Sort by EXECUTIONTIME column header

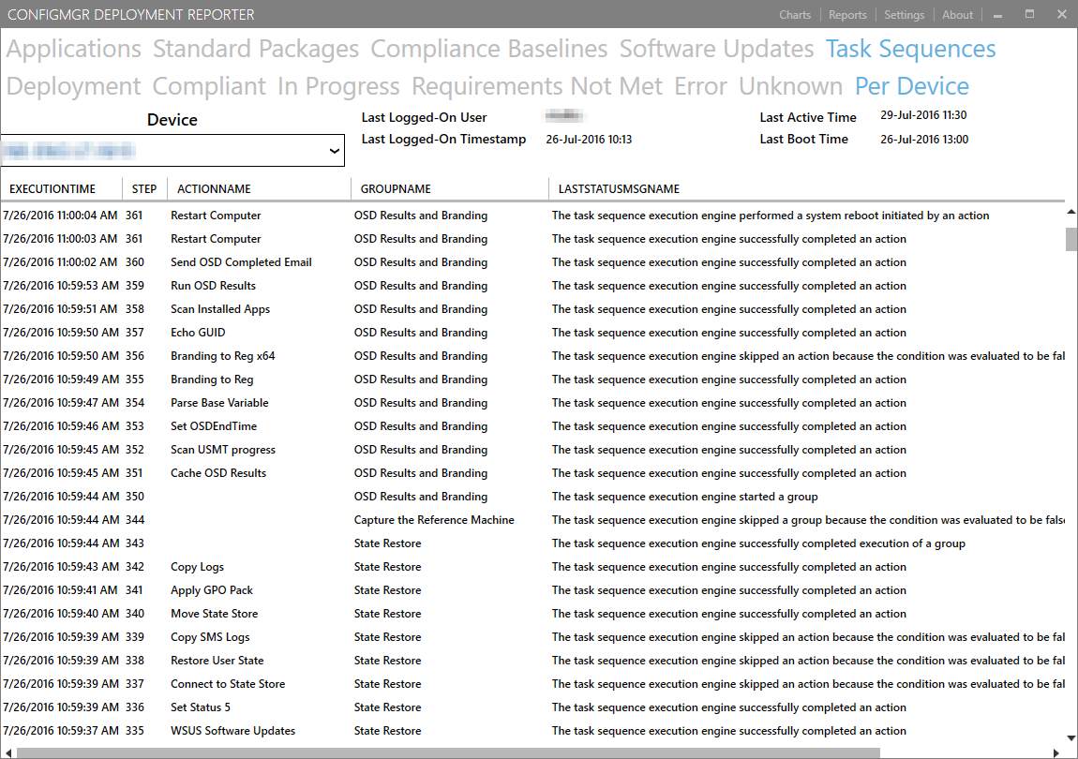coord(52,189)
